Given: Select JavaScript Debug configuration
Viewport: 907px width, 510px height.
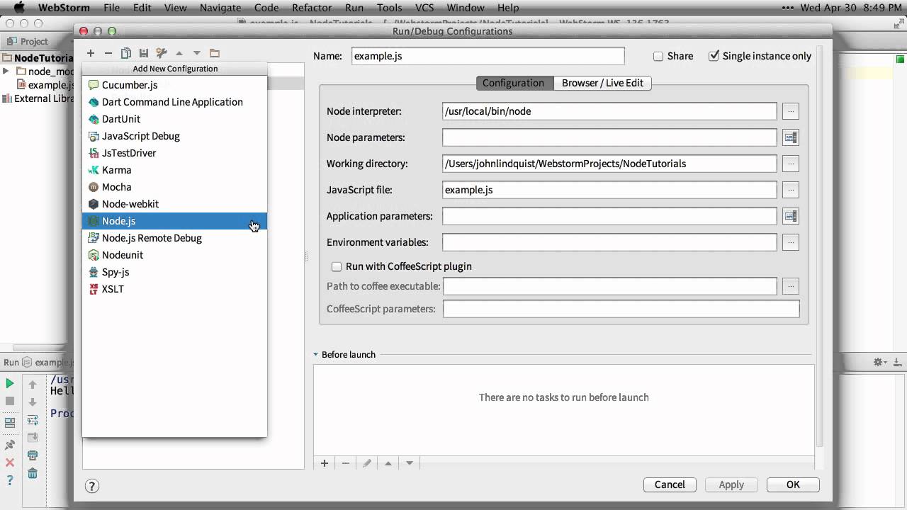Looking at the screenshot, I should pyautogui.click(x=174, y=136).
